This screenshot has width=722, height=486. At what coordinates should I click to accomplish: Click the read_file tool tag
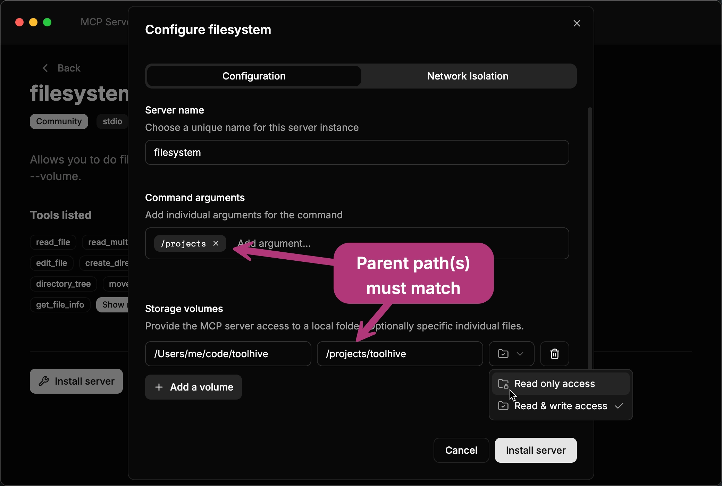click(53, 242)
